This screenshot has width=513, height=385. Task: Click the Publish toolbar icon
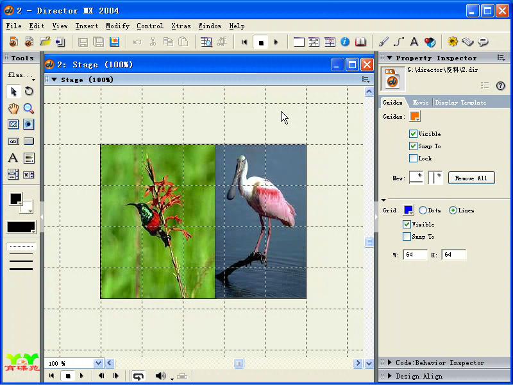114,42
